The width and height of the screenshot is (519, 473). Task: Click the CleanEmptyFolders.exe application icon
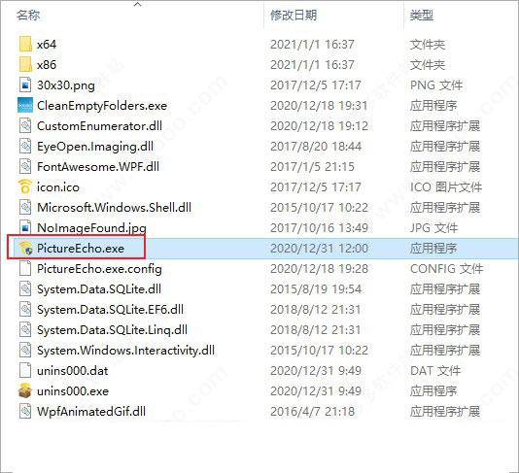(x=25, y=105)
